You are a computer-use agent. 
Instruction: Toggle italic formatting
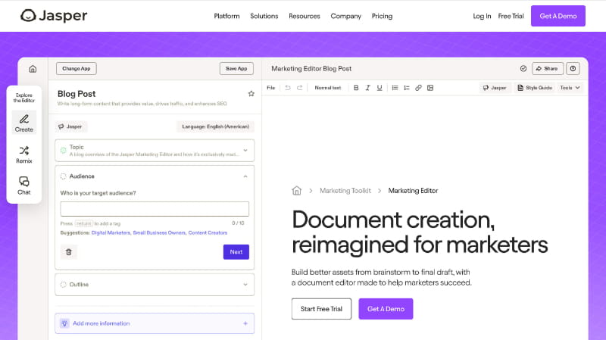[x=368, y=88]
